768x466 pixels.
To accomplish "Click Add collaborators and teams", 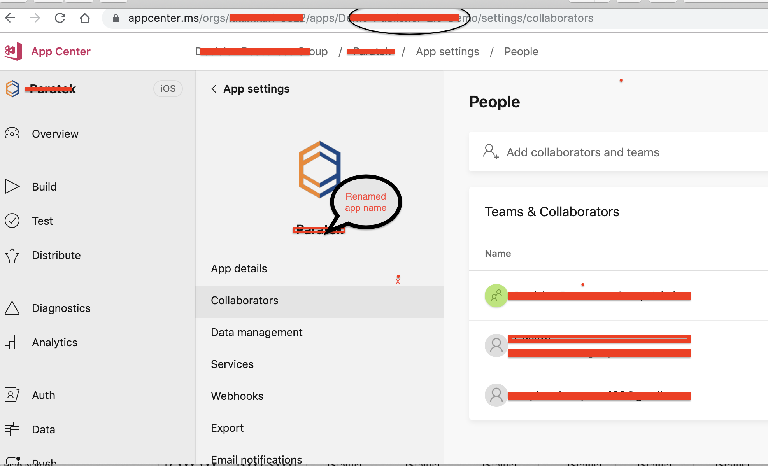I will 582,152.
